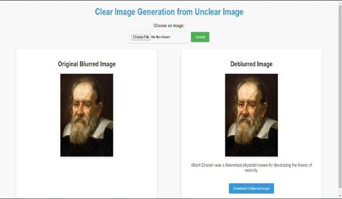The height and width of the screenshot is (199, 342).
Task: Select the Original Blurred Image portrait
Action: 87,115
